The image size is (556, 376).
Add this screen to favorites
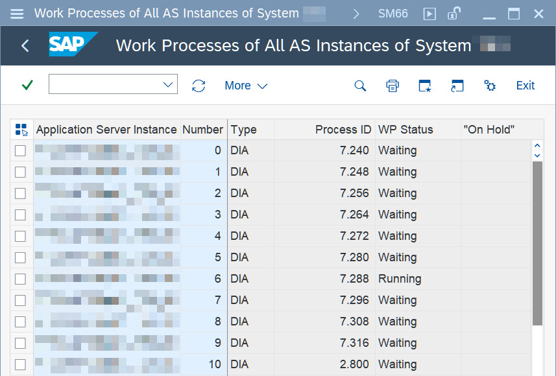pos(425,85)
